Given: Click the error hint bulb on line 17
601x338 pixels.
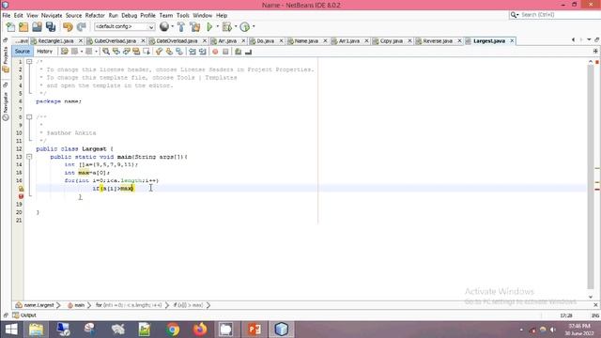Looking at the screenshot, I should pos(21,188).
